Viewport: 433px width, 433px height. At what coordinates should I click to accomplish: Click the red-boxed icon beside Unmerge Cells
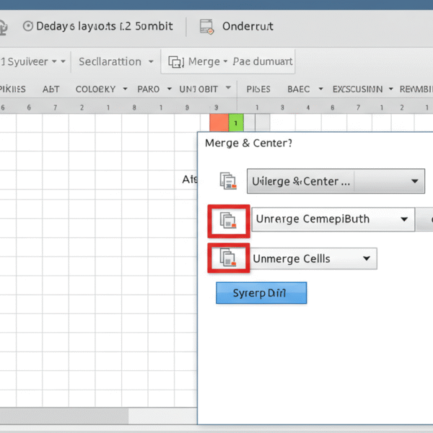click(x=228, y=258)
